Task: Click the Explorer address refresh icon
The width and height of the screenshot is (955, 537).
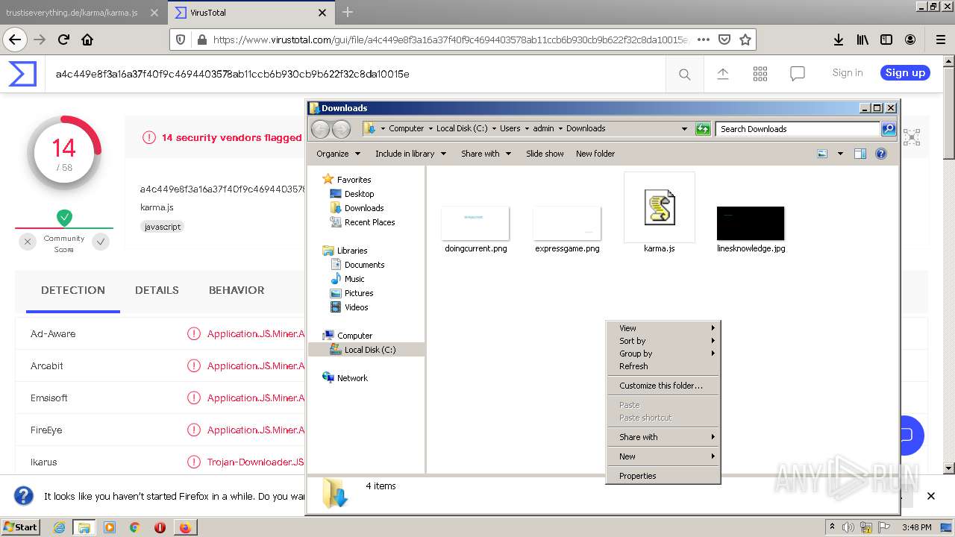Action: (702, 128)
